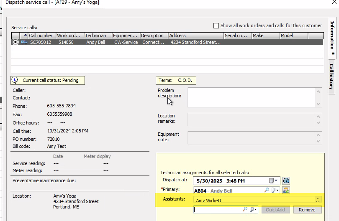Check Show all work orders and calls
The image size is (339, 221).
click(216, 25)
